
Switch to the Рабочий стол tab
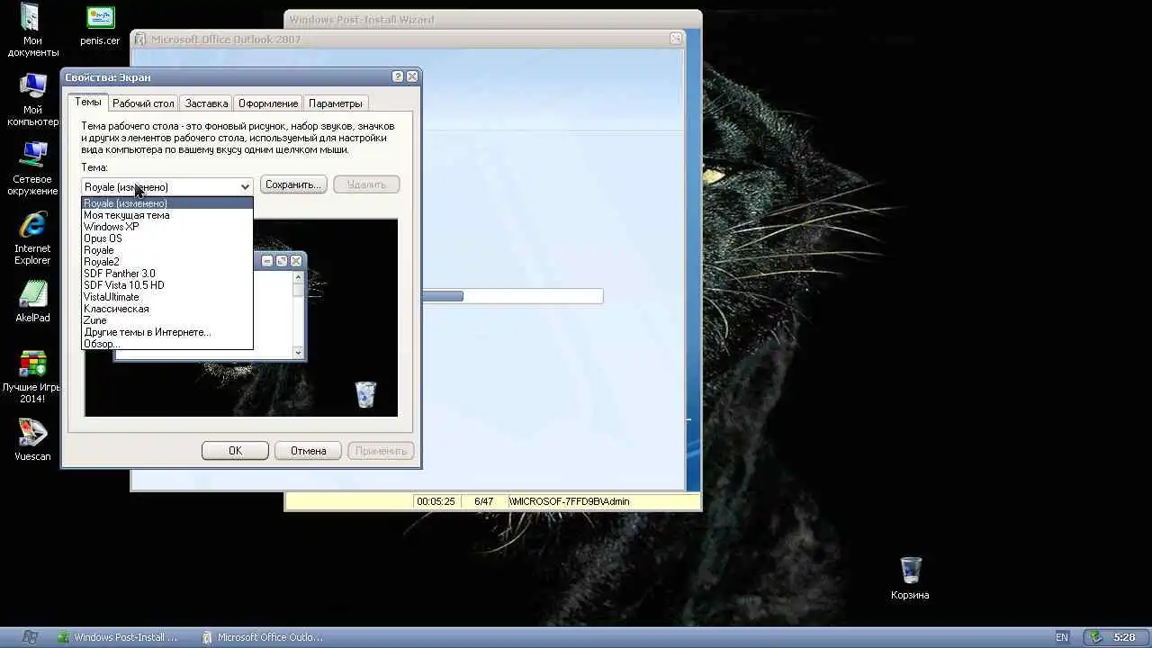point(143,103)
